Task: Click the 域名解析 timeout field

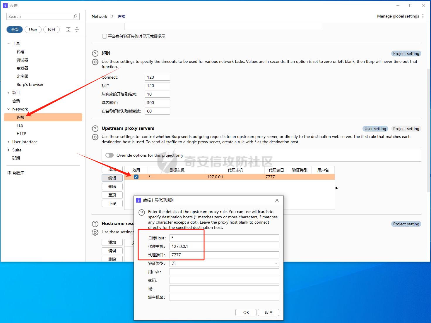Action: [158, 103]
